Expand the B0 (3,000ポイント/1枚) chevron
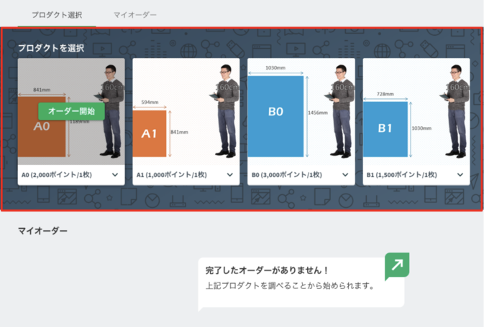The image size is (484, 327). (344, 175)
